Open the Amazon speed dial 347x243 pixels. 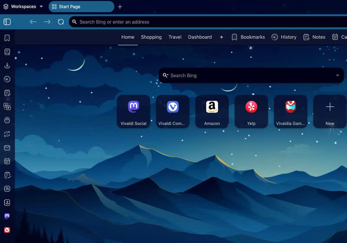212,112
